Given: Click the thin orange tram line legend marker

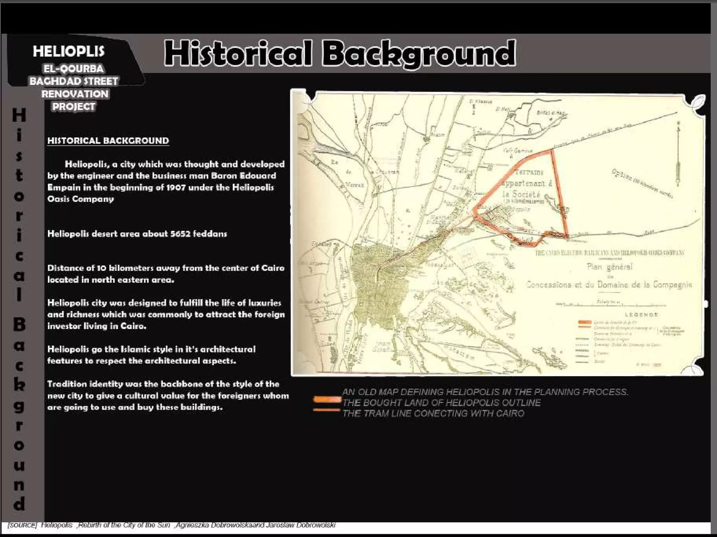Looking at the screenshot, I should pos(326,410).
